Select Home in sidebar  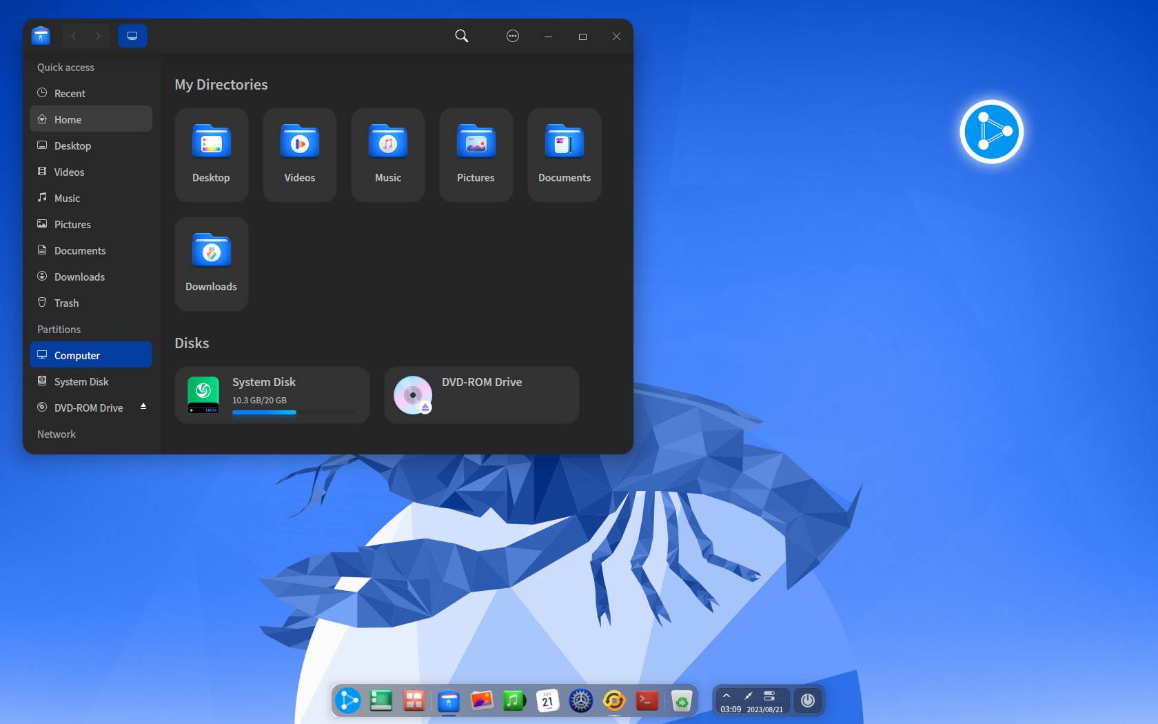tap(91, 119)
